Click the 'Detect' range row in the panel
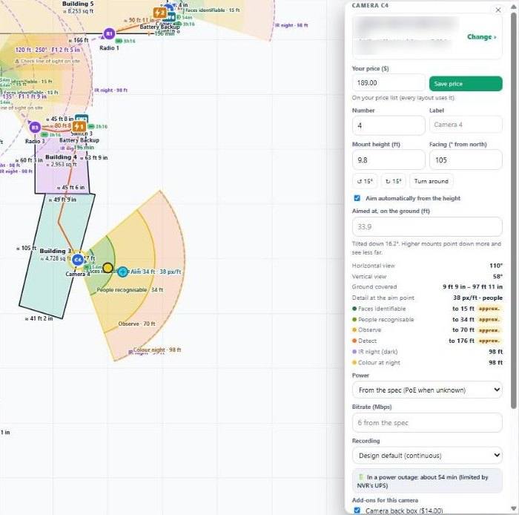Screen dimensions: 519x515 click(427, 341)
